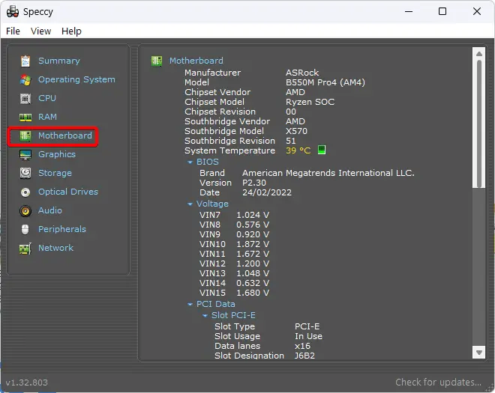This screenshot has height=393, width=495.
Task: Click the CPU chip icon
Action: [x=25, y=98]
